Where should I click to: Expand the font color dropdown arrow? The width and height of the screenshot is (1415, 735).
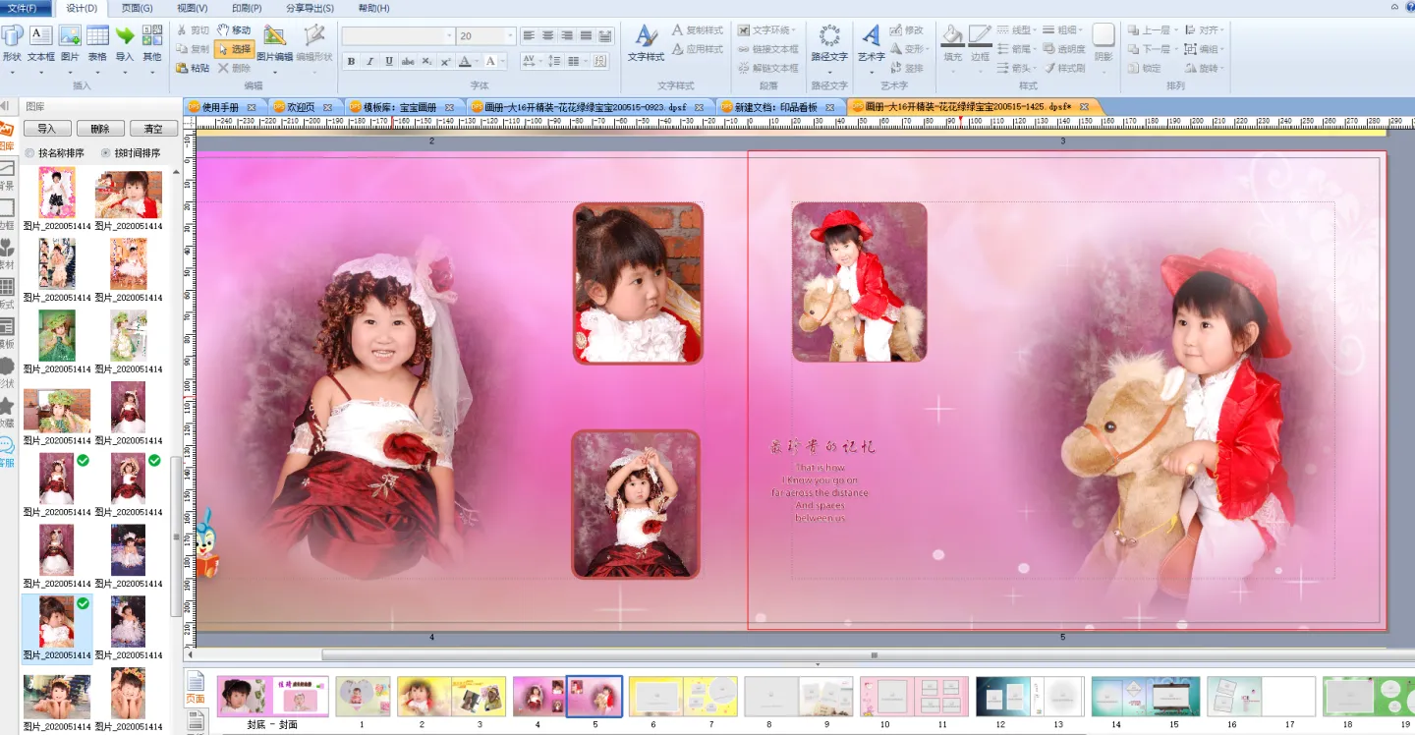click(x=478, y=61)
